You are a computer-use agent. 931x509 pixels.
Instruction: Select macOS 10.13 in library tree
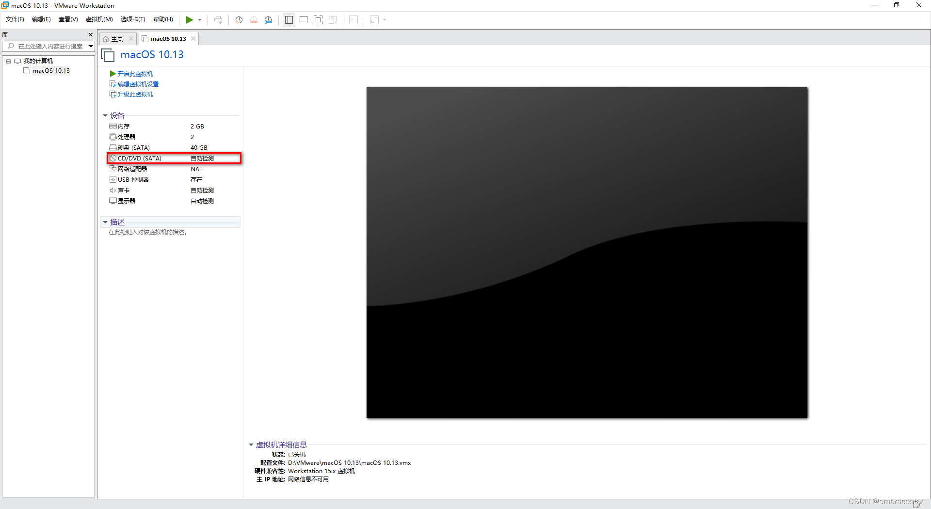point(51,71)
